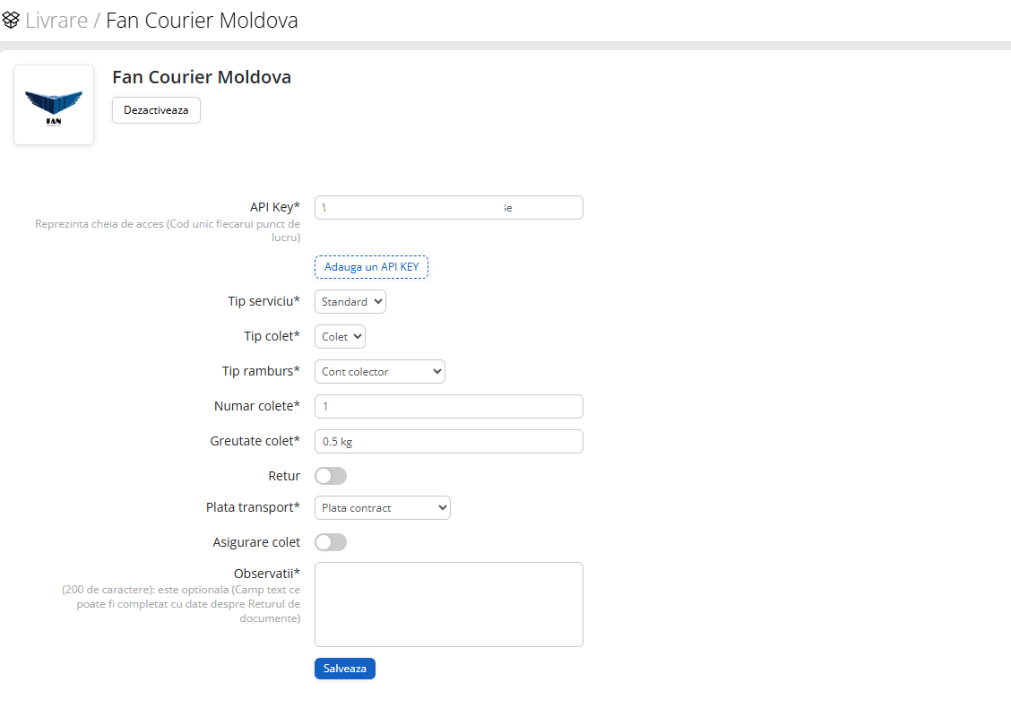Open the Livrare breadcrumb link
The image size is (1011, 717).
click(56, 21)
